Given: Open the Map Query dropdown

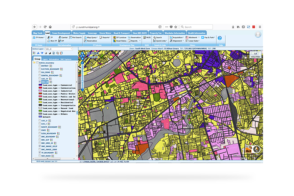Looking at the screenshot, I should click(91, 38).
